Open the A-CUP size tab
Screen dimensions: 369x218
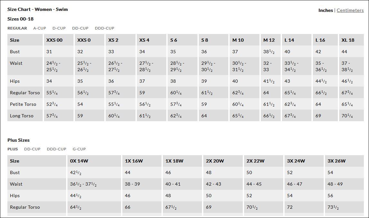40,28
